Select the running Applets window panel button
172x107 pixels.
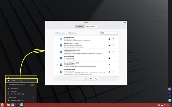(x=22, y=105)
